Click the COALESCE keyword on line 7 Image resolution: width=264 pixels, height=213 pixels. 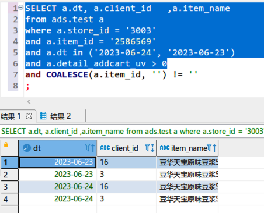(67, 74)
